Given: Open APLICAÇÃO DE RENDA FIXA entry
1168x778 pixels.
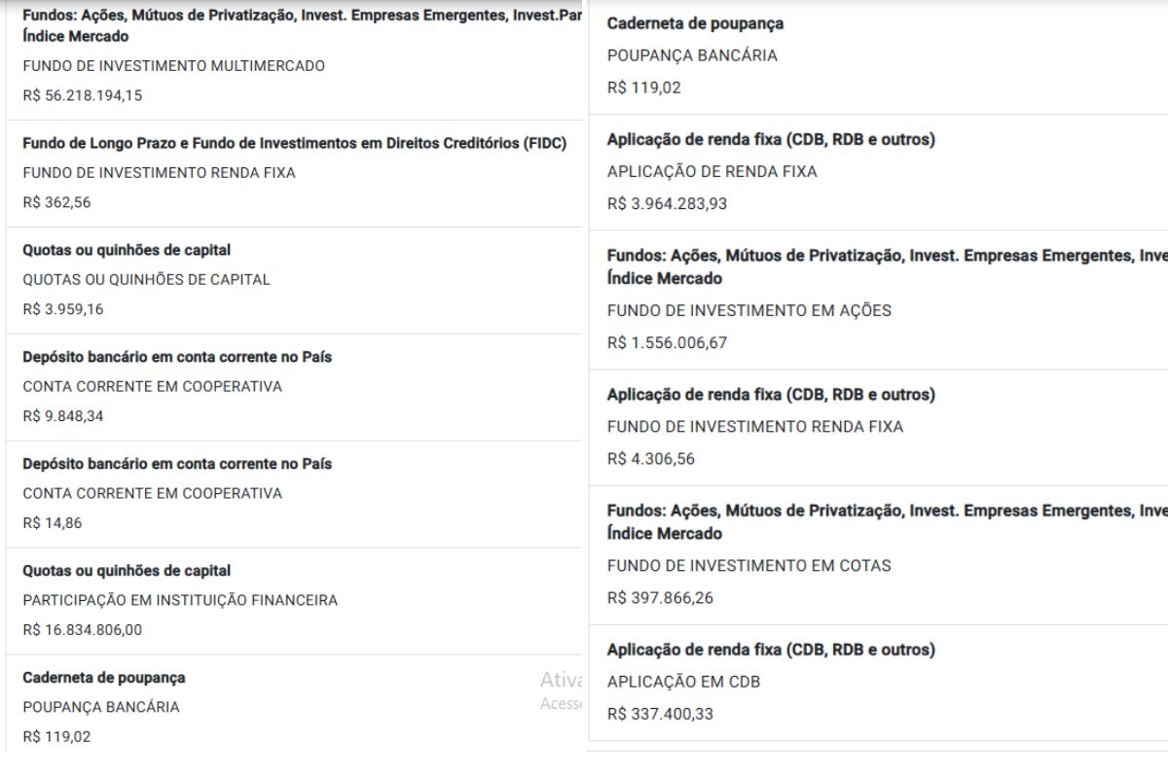Looking at the screenshot, I should point(712,172).
